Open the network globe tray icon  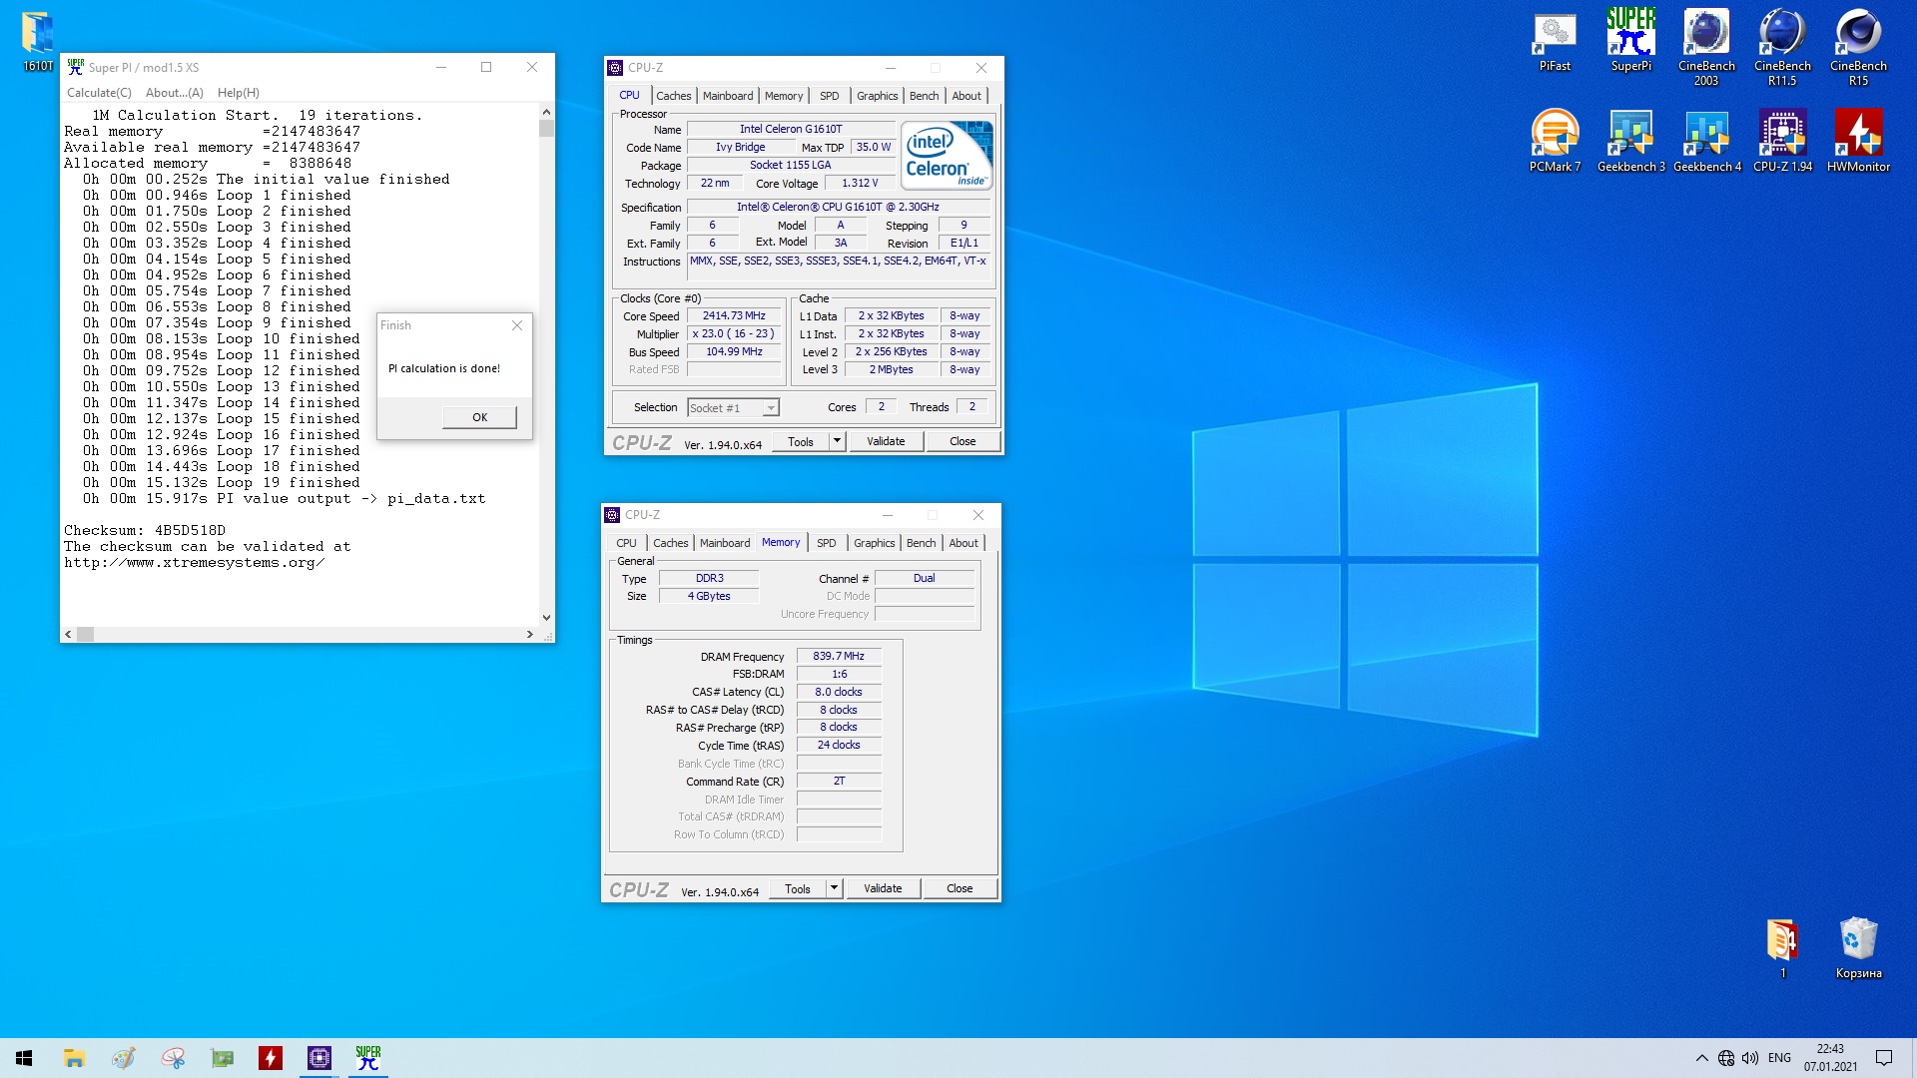point(1725,1058)
